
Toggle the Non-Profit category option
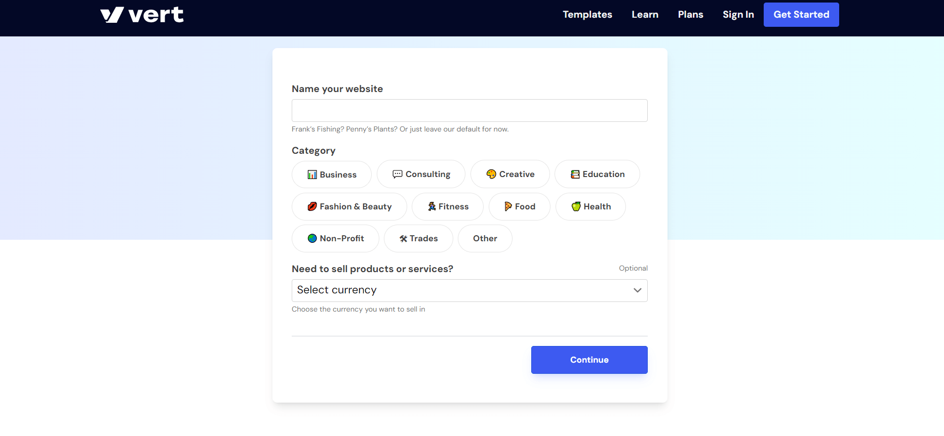(335, 238)
